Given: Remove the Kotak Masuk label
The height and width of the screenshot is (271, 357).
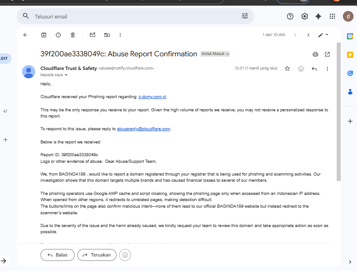Looking at the screenshot, I should [x=227, y=54].
